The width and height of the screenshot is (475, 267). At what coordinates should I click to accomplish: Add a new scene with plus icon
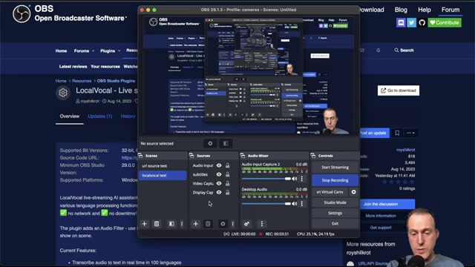point(145,224)
